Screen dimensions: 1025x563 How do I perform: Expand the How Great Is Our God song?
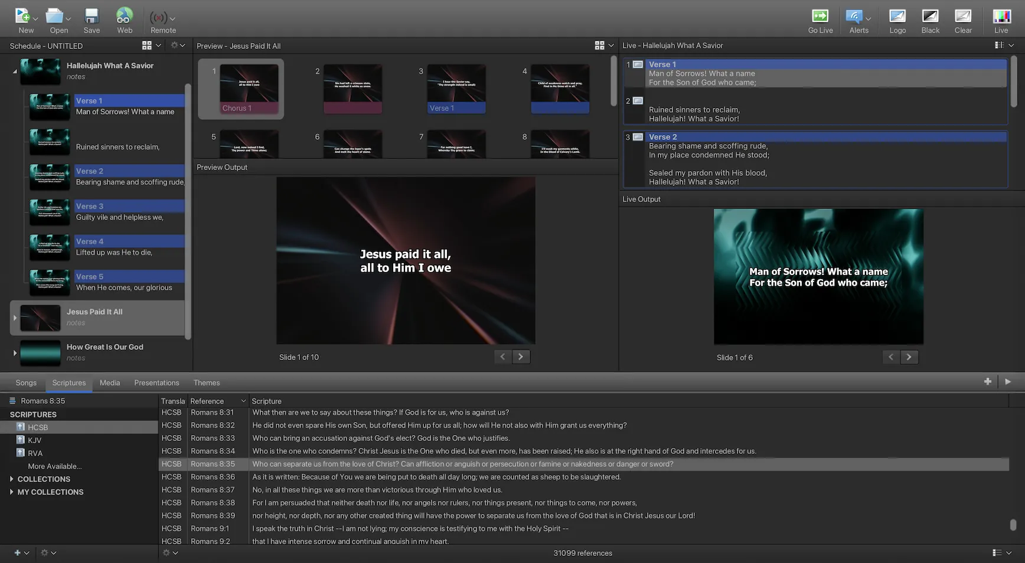[15, 352]
